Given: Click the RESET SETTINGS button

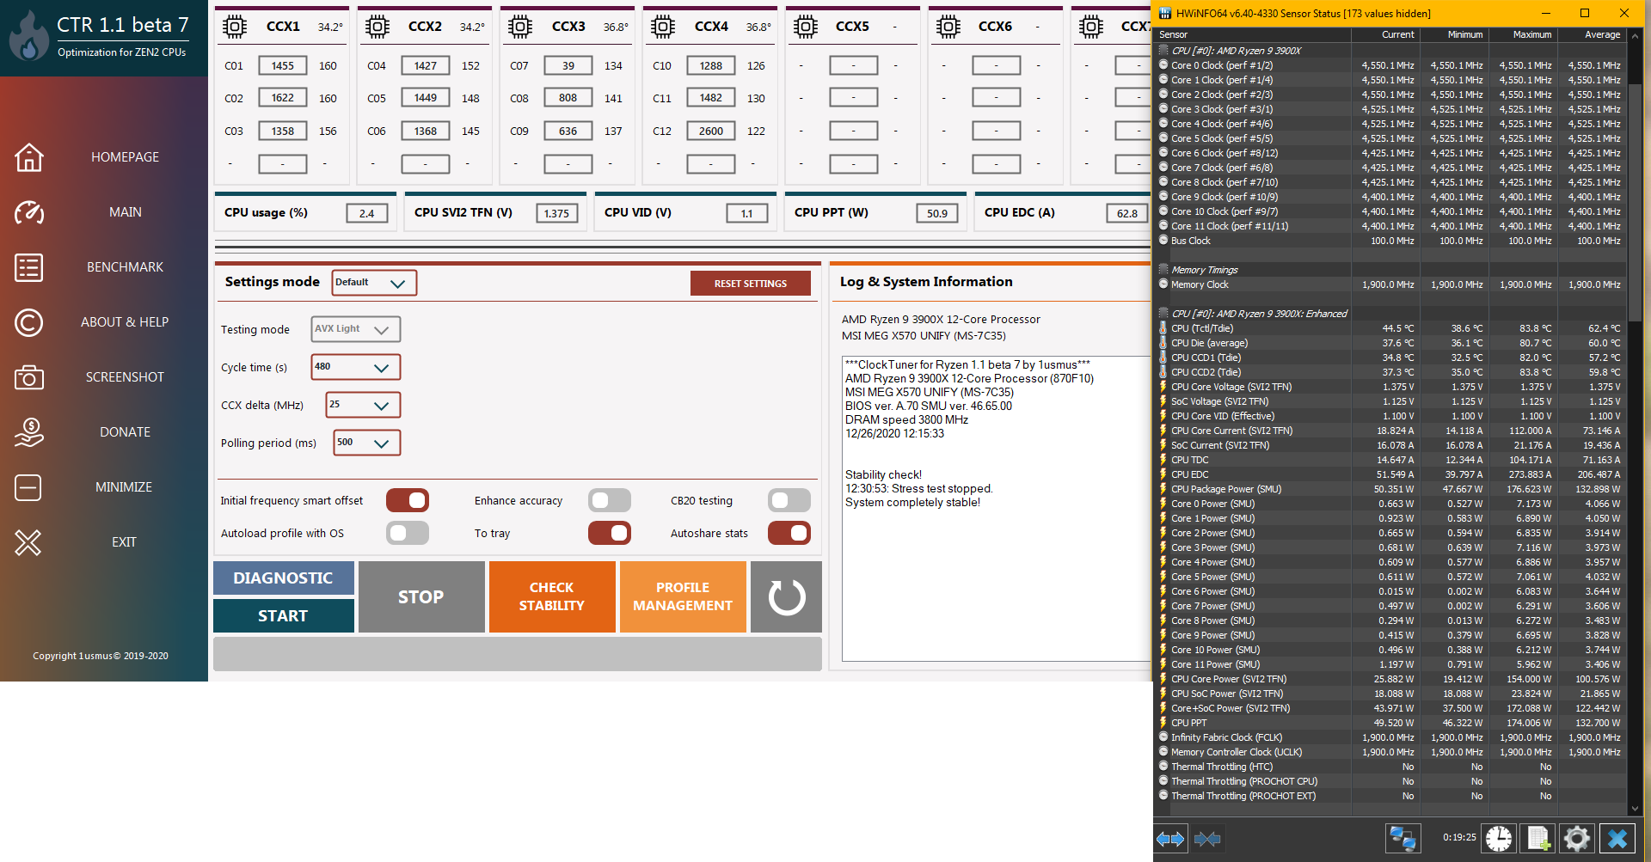Looking at the screenshot, I should pyautogui.click(x=751, y=284).
